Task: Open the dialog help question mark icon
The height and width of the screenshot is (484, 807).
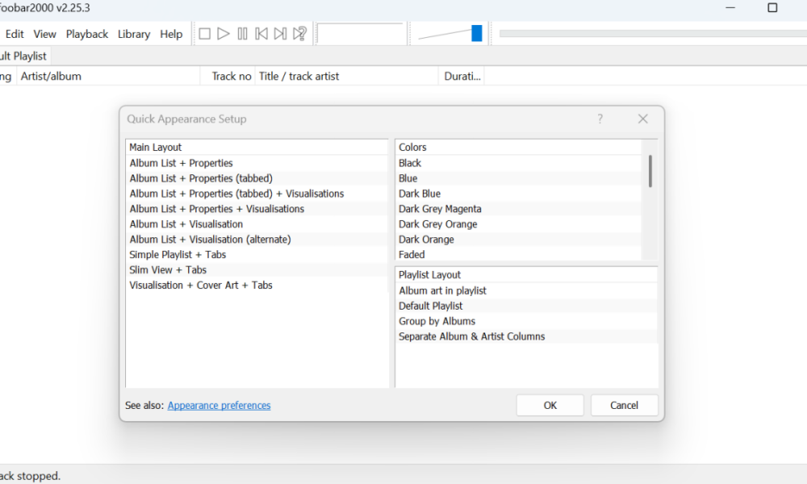Action: click(600, 119)
